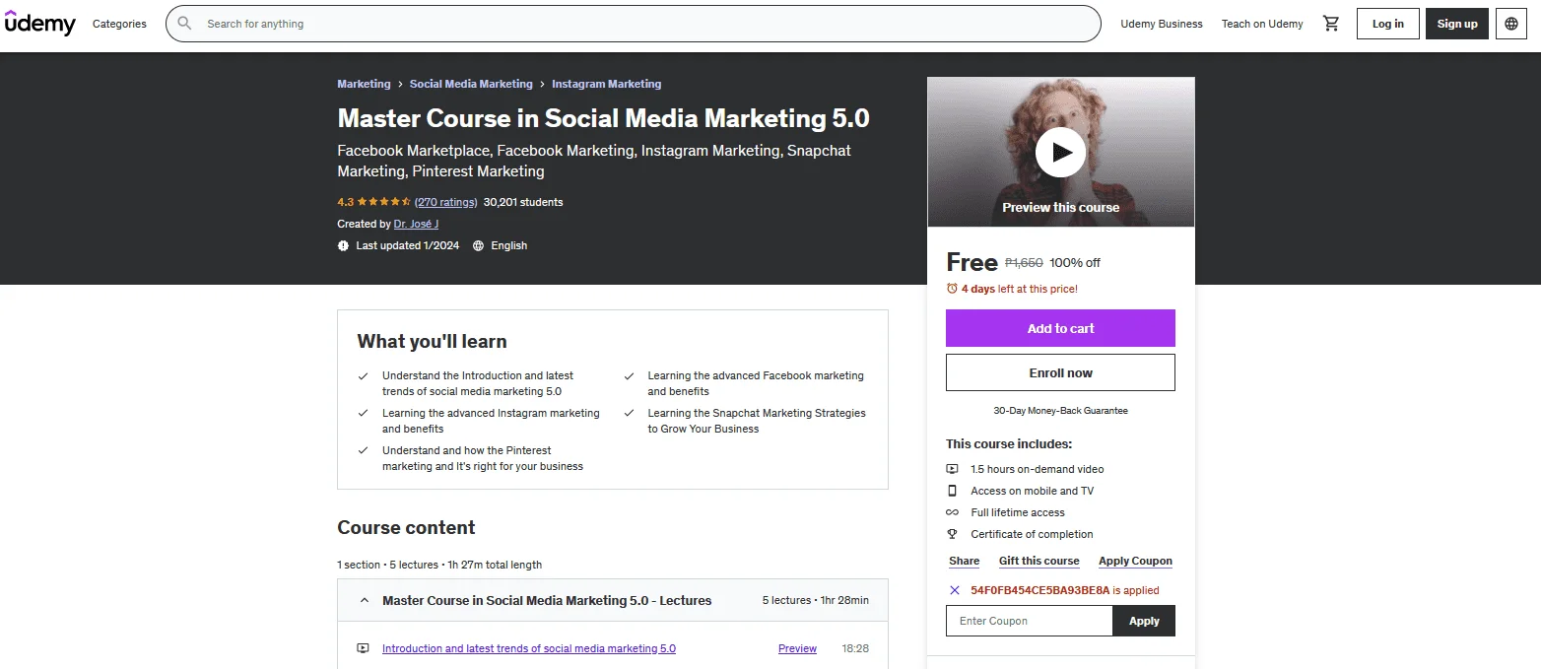Click the checkmark next to Pinterest marketing item

[x=363, y=450]
